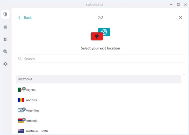Click the virtual location V badge on Algeria
This screenshot has width=189, height=135.
24,89
